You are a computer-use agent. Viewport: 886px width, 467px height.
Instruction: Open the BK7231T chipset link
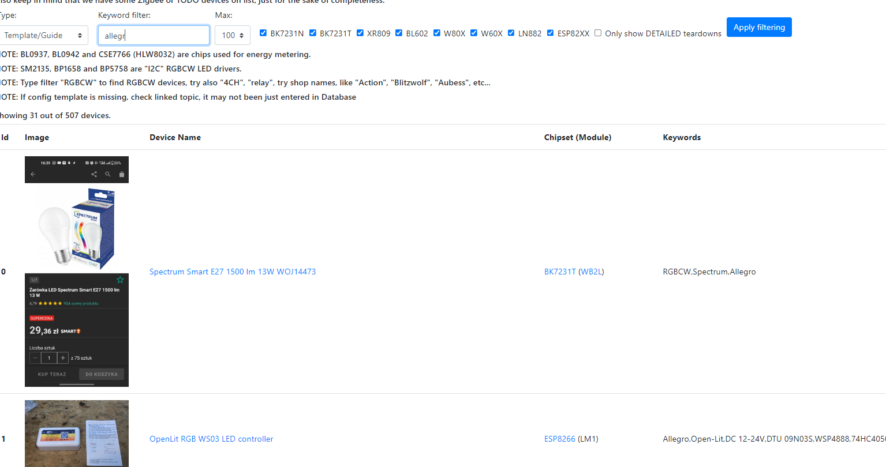click(560, 272)
